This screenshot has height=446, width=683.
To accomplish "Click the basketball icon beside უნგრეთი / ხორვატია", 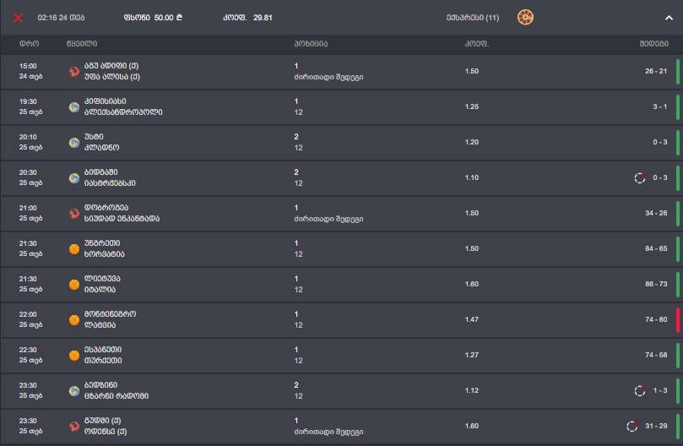I will (x=74, y=249).
